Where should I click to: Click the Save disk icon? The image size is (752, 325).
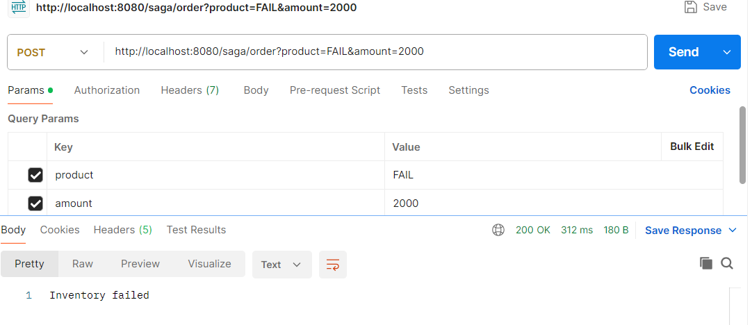(691, 7)
